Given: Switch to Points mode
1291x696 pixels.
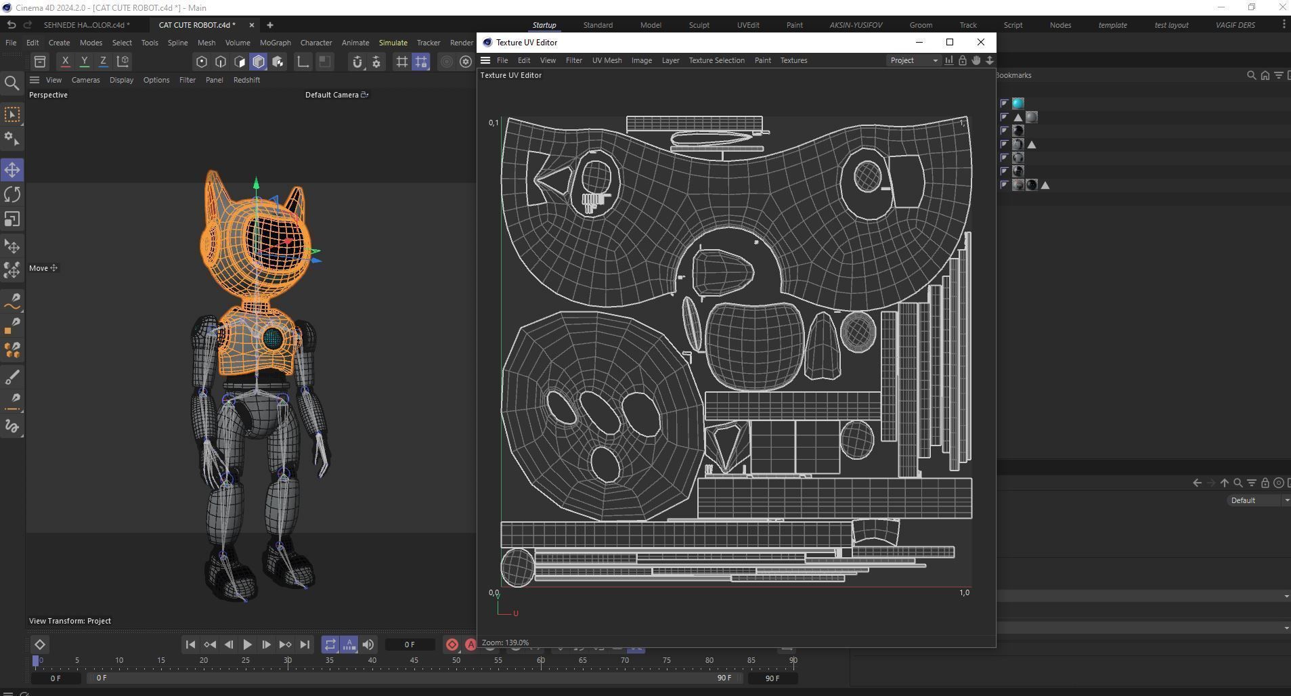Looking at the screenshot, I should point(202,62).
